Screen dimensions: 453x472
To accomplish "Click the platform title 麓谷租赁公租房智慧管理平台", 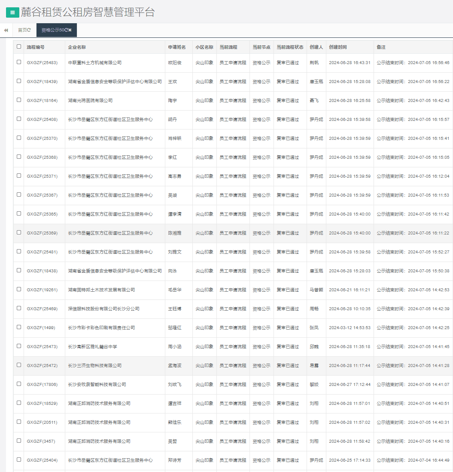I will coord(88,12).
